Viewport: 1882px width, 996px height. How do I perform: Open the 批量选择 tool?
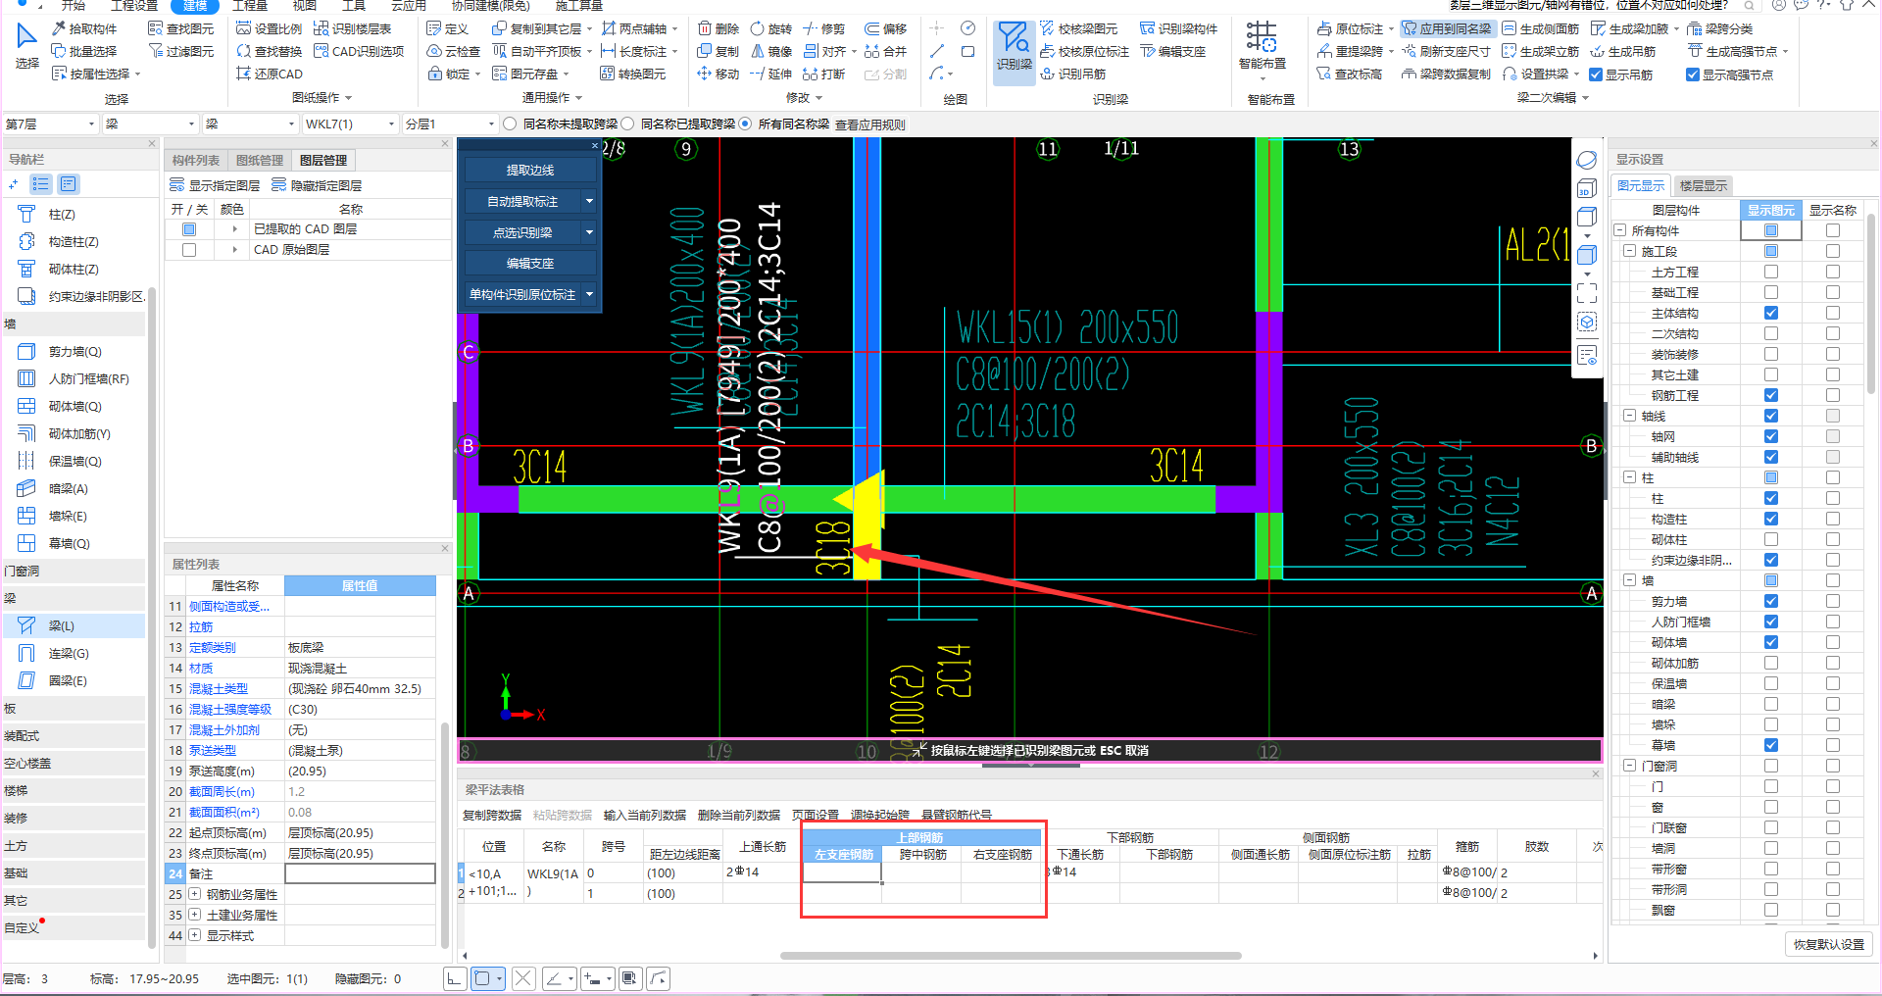(84, 51)
